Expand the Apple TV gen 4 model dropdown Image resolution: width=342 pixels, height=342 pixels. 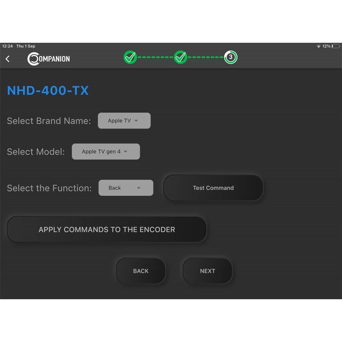click(106, 152)
